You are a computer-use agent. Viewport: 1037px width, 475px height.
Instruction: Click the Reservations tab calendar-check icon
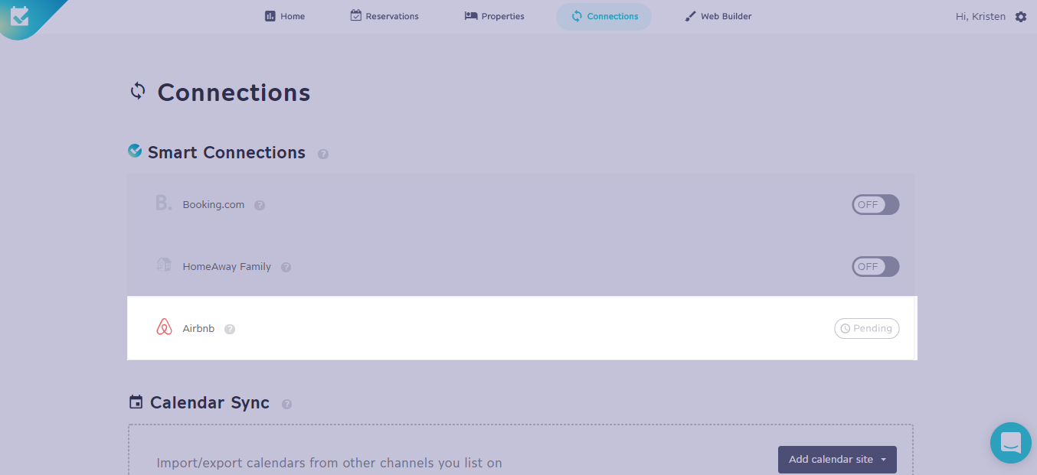coord(356,15)
